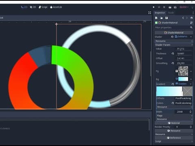195x146 pixels.
Task: Go to previous edited object in history
Action: click(x=183, y=18)
